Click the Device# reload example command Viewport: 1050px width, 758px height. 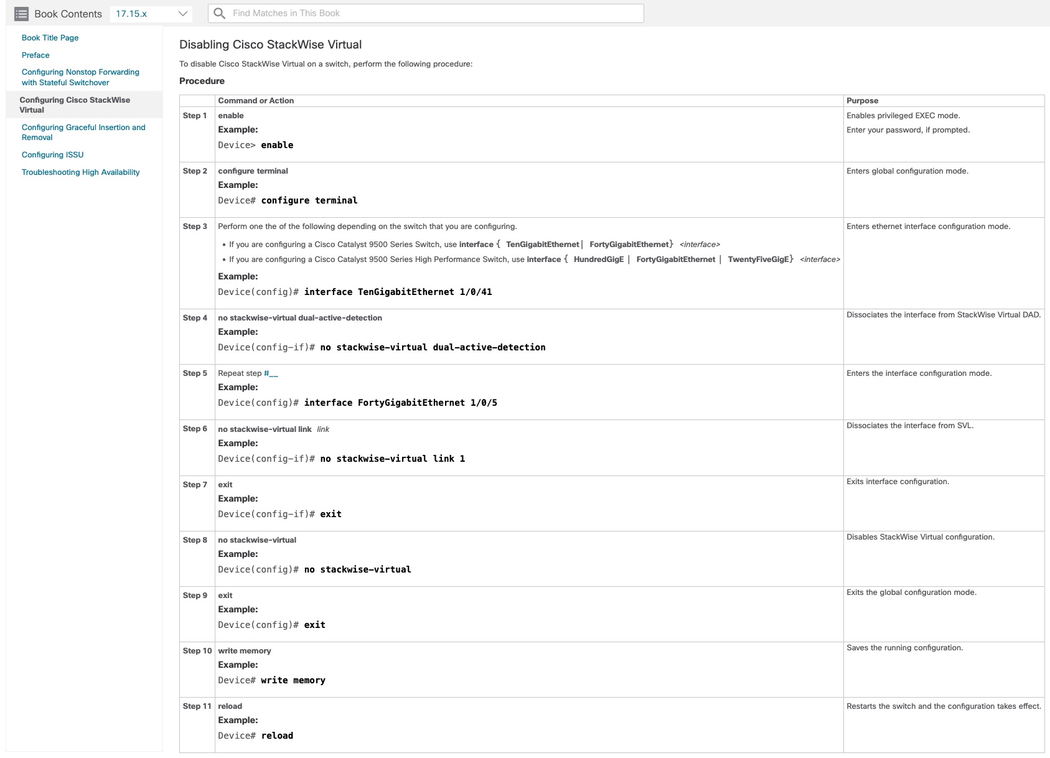click(255, 736)
